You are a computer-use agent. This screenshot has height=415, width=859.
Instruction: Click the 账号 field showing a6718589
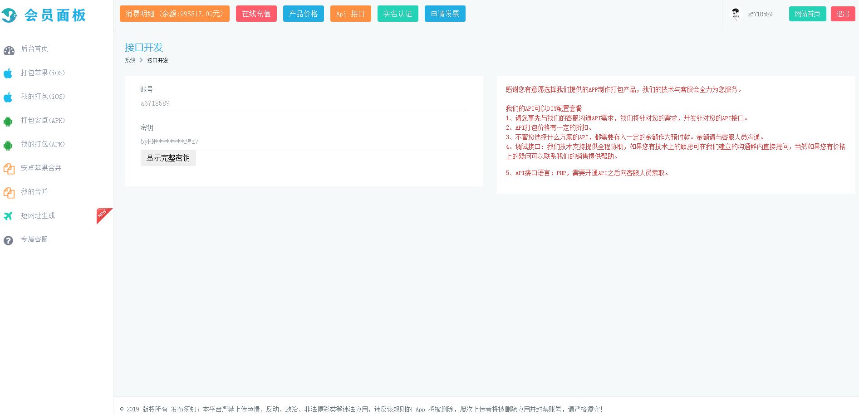[304, 103]
